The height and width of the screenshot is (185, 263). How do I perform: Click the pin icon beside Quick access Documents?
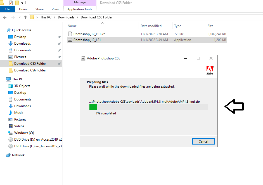pyautogui.click(x=59, y=50)
